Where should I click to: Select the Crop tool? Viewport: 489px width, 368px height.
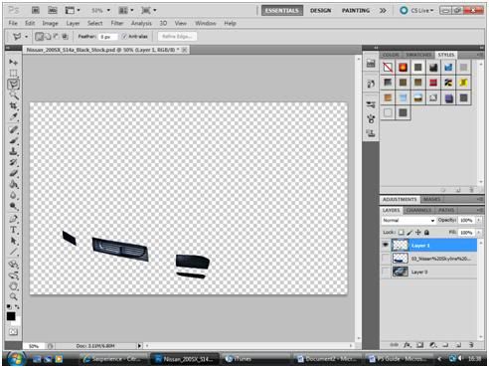[x=13, y=106]
